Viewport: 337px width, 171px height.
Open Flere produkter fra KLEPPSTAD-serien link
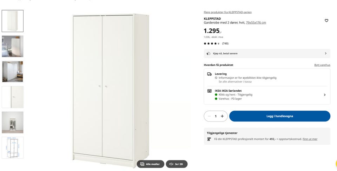(227, 12)
